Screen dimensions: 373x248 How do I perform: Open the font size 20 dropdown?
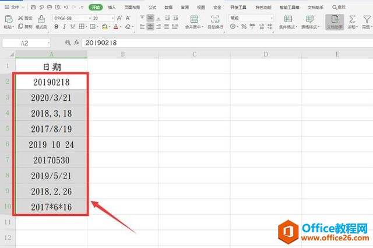pos(112,18)
